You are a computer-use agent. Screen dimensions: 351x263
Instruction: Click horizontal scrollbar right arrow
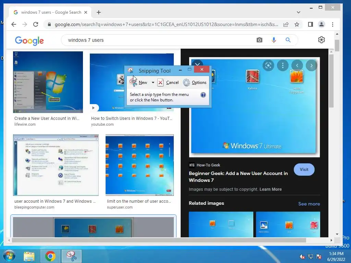tap(331, 240)
